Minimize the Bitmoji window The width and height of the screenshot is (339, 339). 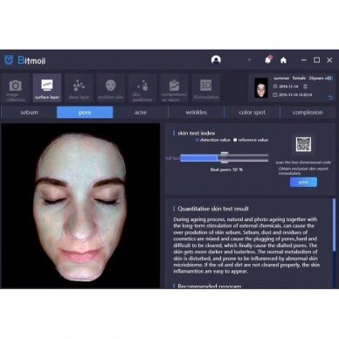[x=304, y=60]
